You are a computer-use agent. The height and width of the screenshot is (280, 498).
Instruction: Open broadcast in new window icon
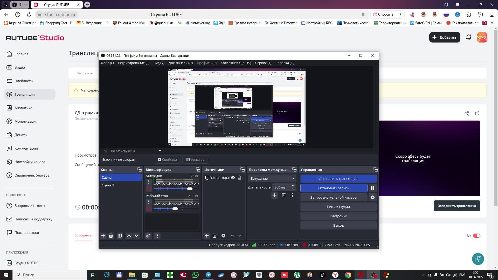(477, 113)
